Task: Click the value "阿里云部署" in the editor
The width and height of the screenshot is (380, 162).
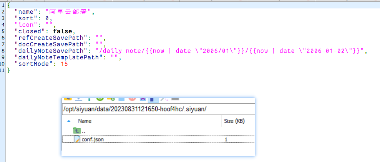Action: click(x=68, y=12)
